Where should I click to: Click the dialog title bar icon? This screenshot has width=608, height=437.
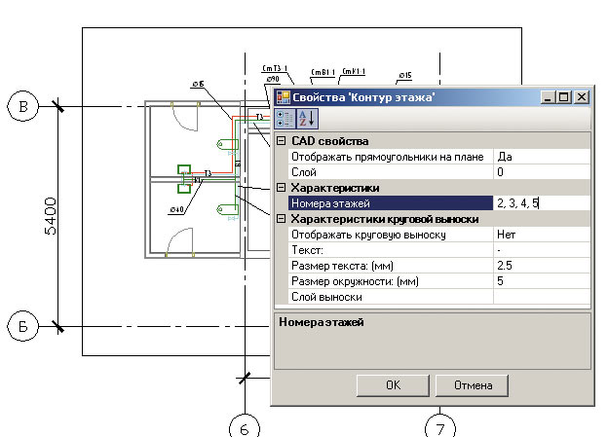coord(283,97)
